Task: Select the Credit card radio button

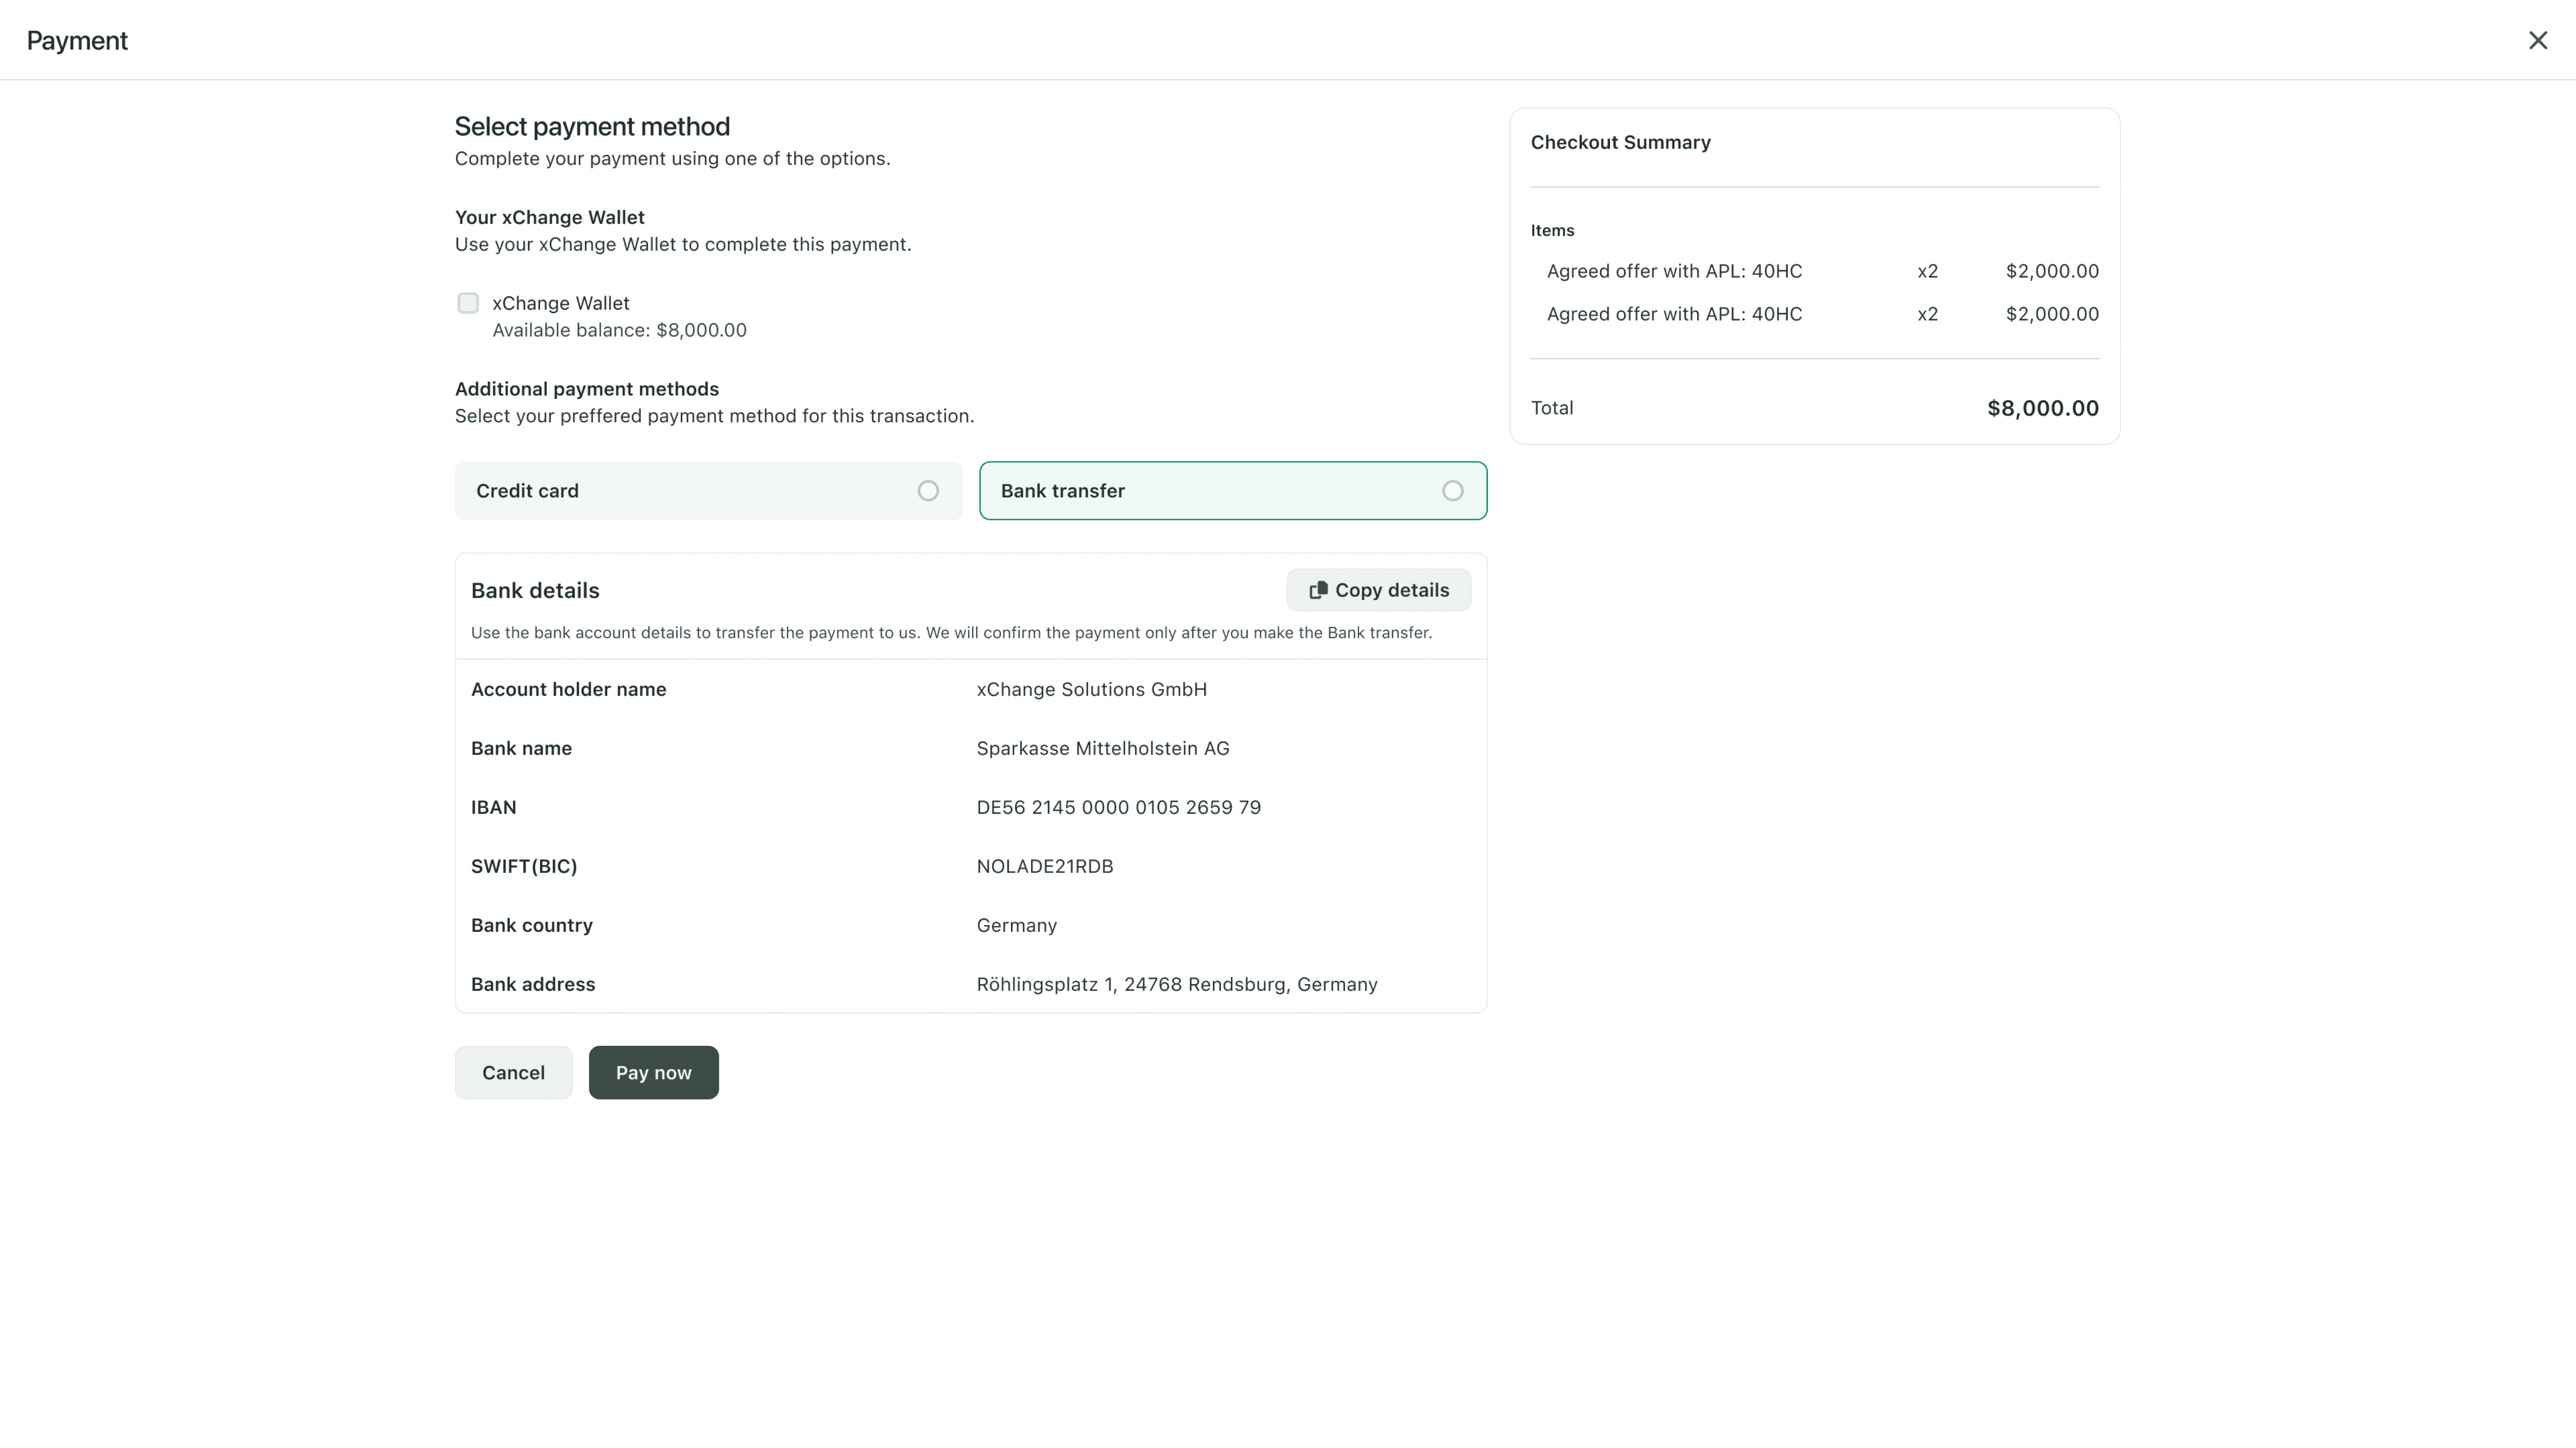Action: pyautogui.click(x=928, y=491)
